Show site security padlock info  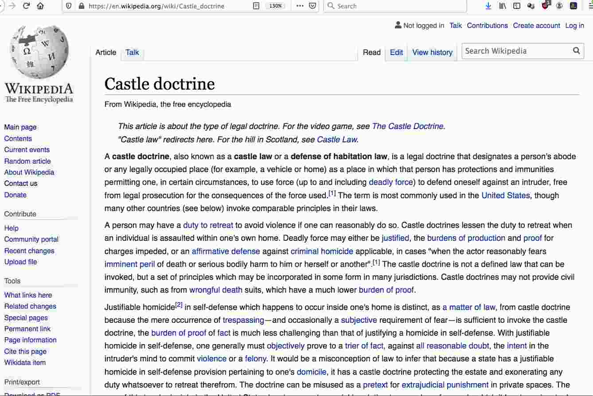coord(81,6)
